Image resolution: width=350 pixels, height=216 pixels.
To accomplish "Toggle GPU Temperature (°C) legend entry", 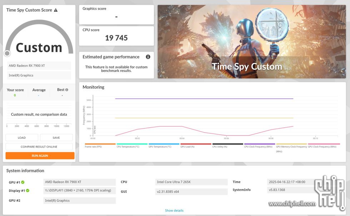I will [164, 145].
